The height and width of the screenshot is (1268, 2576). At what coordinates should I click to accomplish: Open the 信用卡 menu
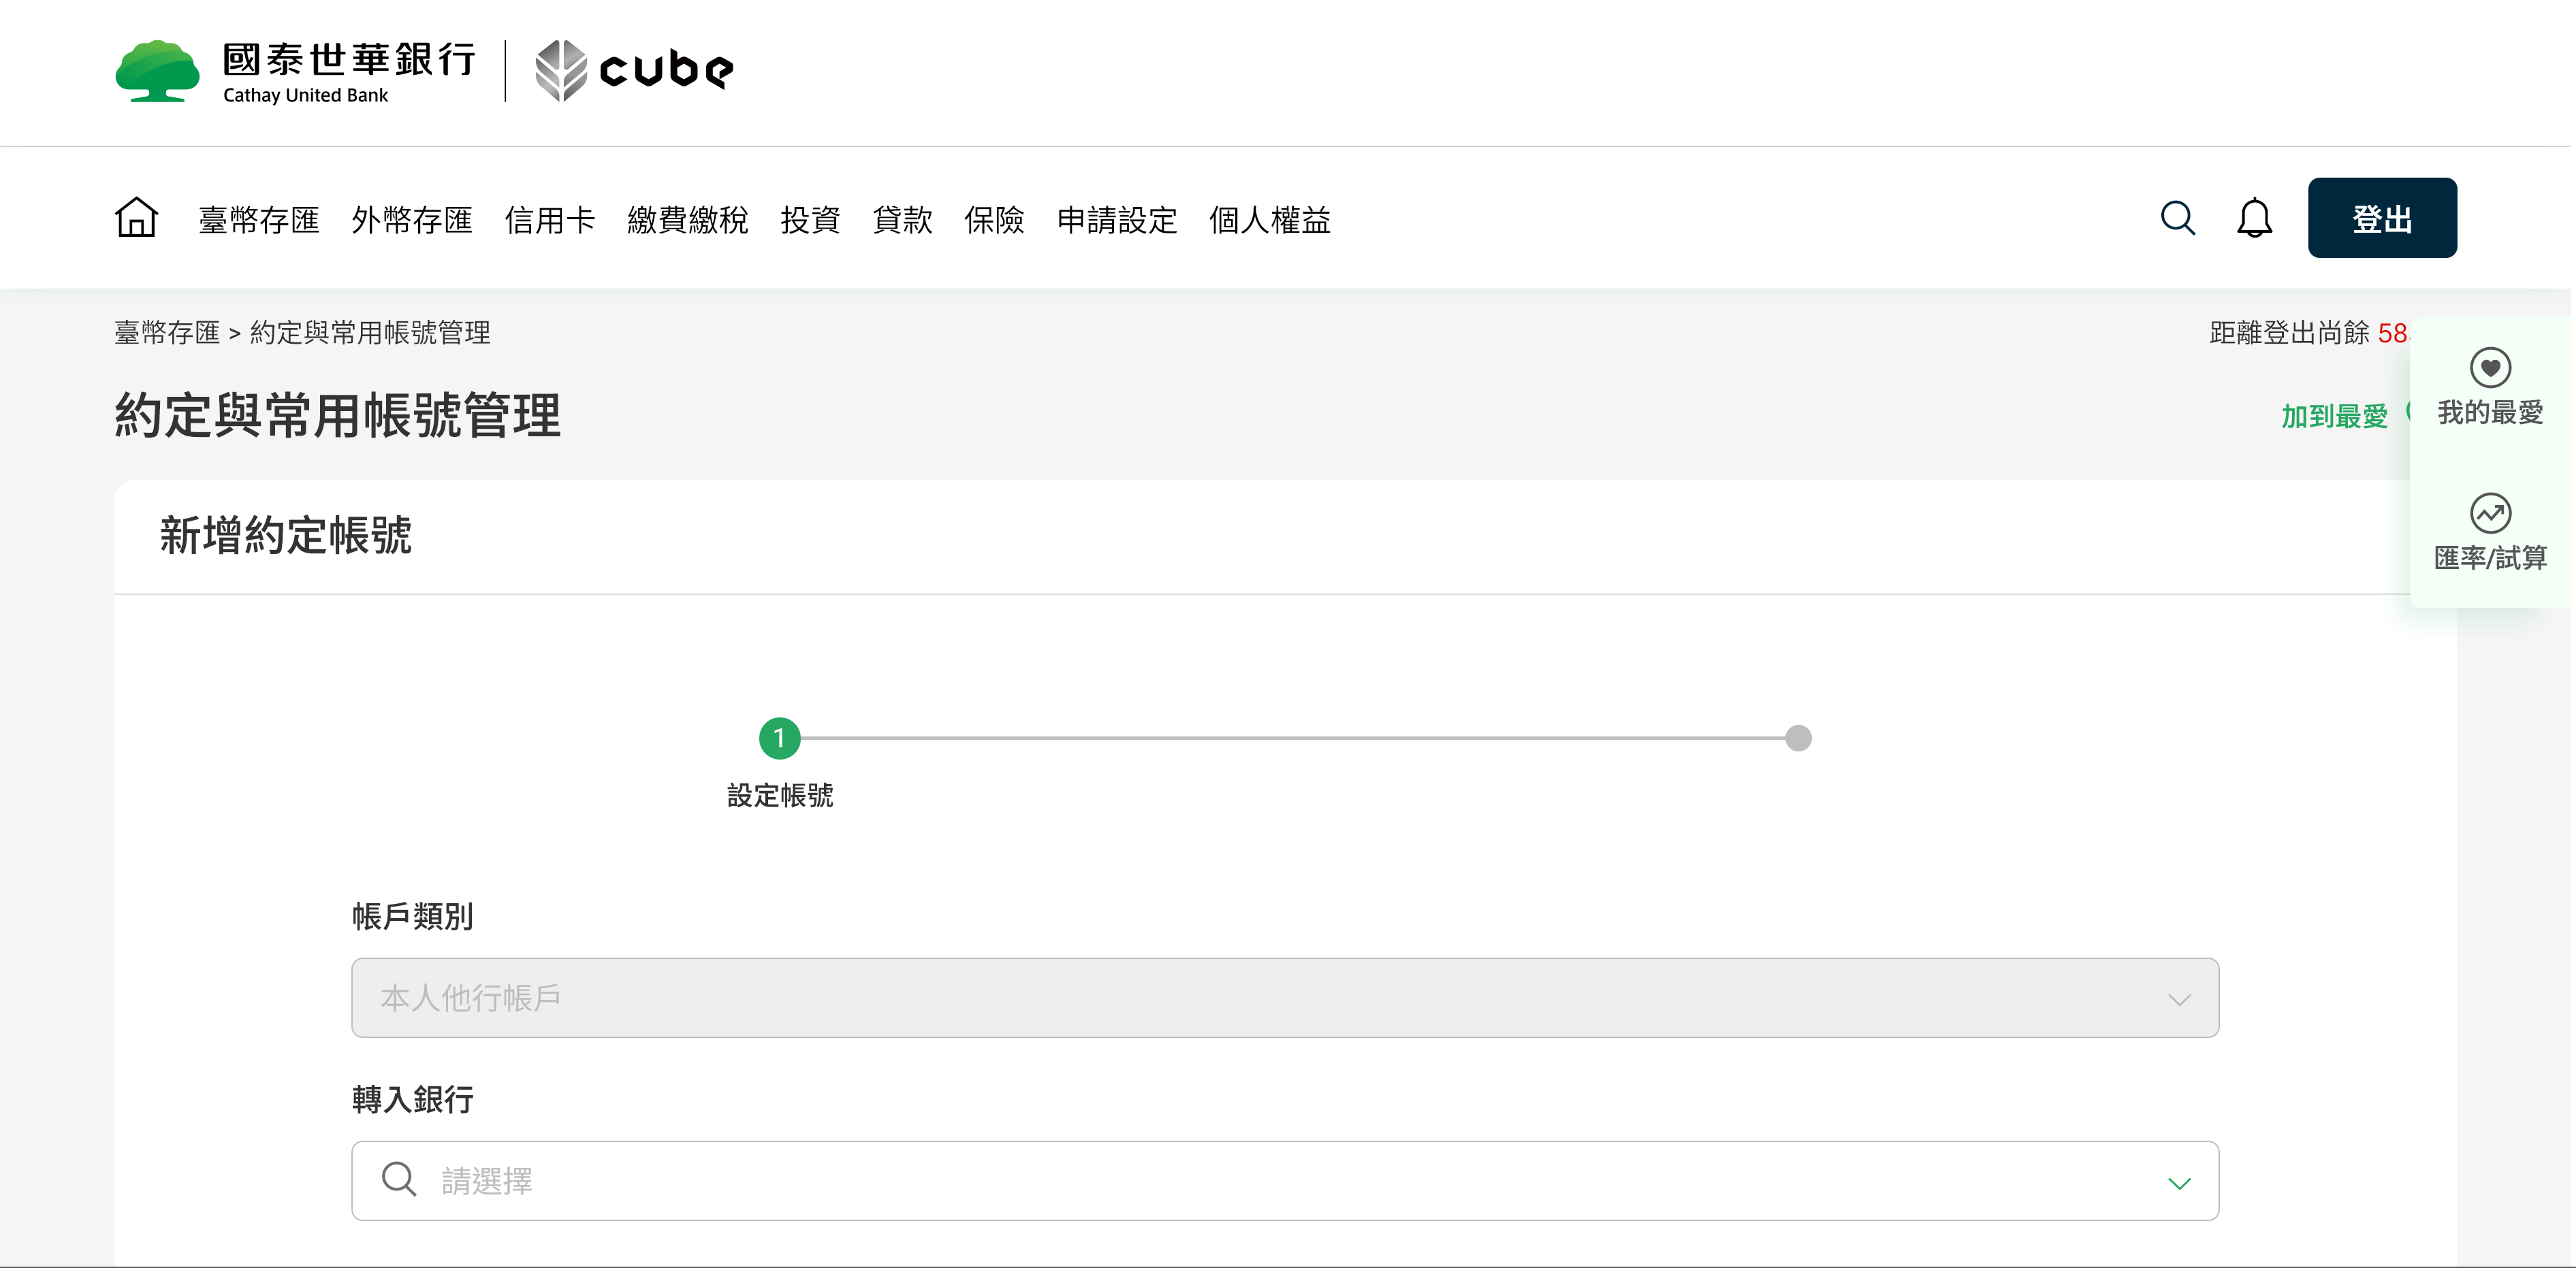[x=549, y=220]
